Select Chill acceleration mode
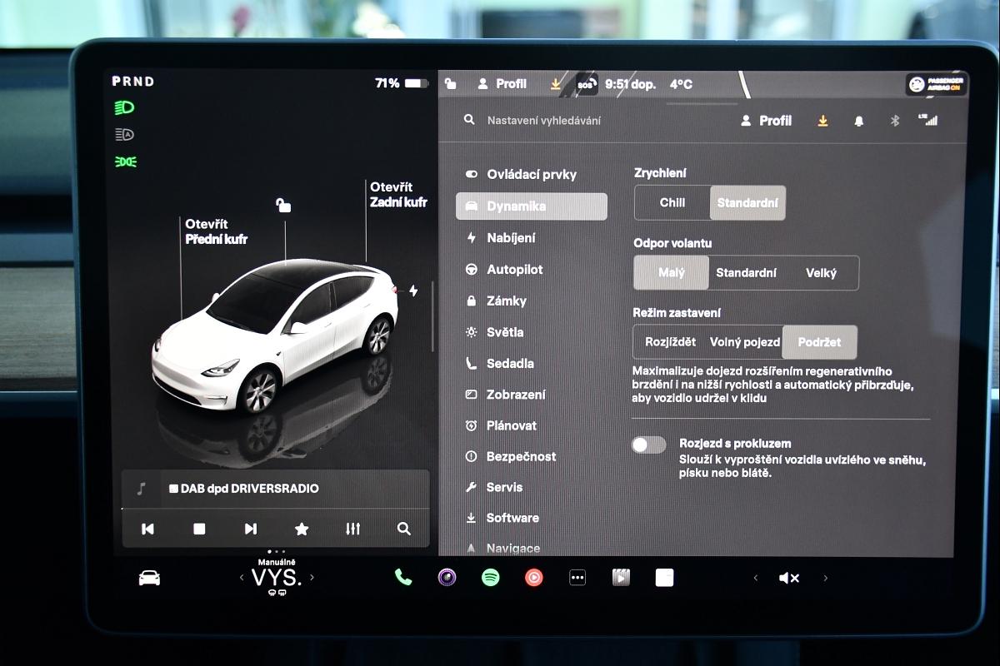This screenshot has height=666, width=1000. click(x=672, y=202)
